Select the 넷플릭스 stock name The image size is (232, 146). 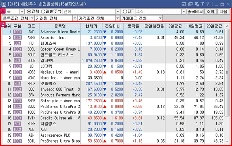pos(48,84)
